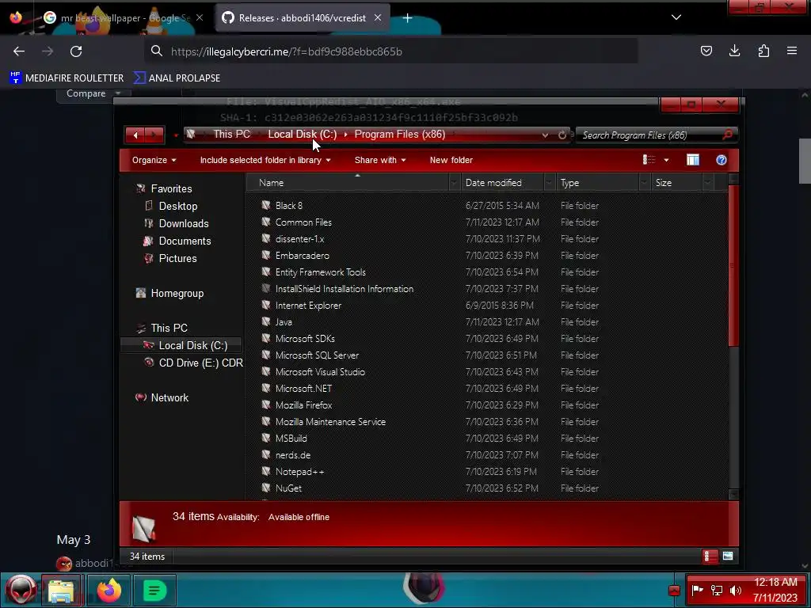The width and height of the screenshot is (811, 608).
Task: Click Explorer back navigation arrow
Action: click(135, 135)
